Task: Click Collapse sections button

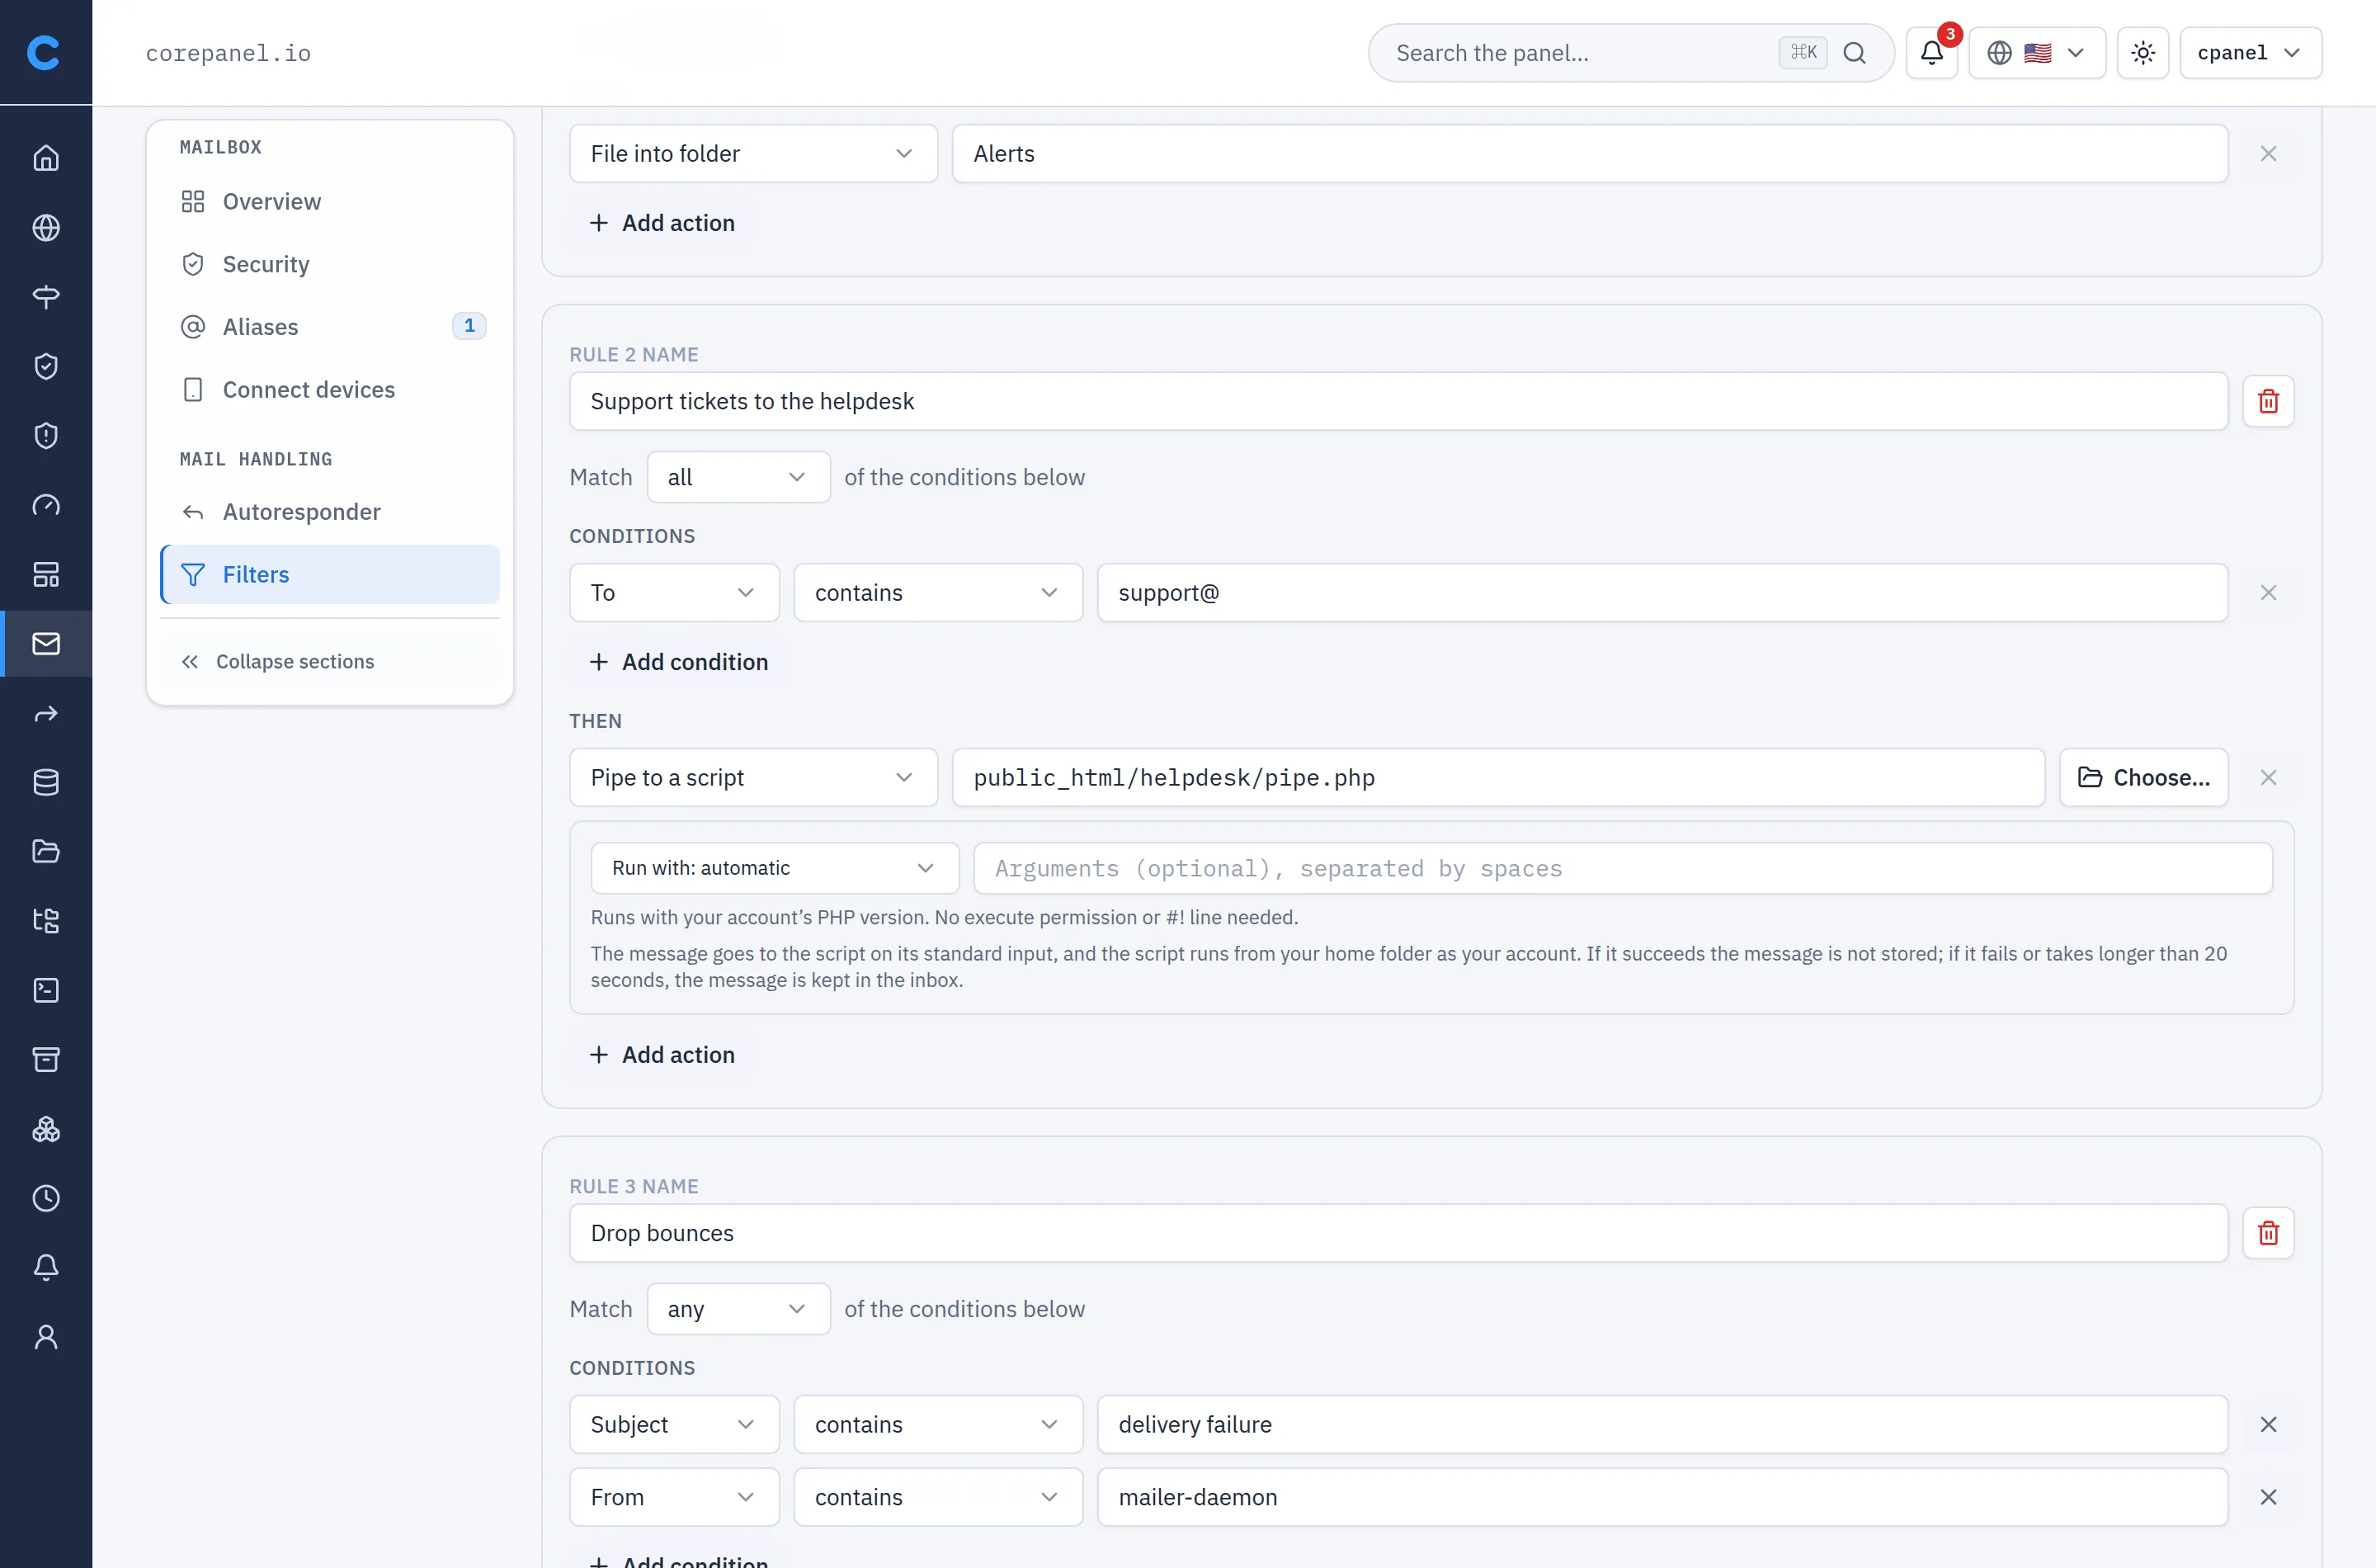Action: pos(330,662)
